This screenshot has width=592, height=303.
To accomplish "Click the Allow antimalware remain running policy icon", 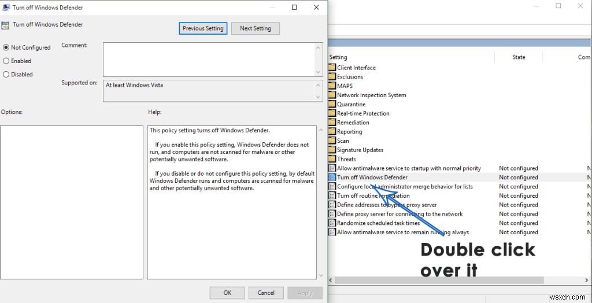I will (332, 232).
